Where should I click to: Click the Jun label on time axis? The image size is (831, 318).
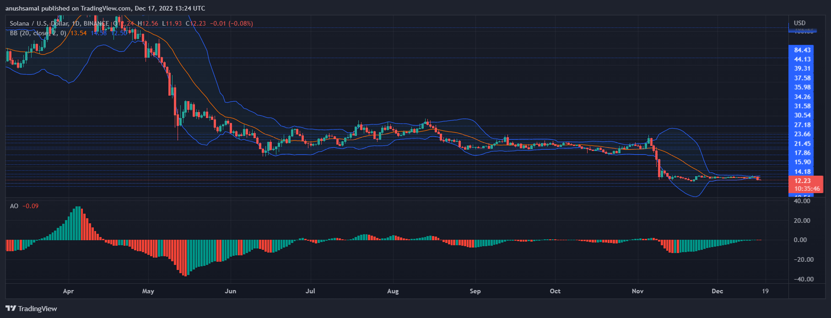tap(231, 291)
